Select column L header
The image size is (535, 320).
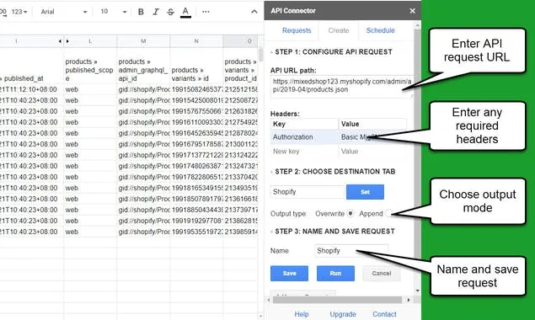(x=90, y=41)
